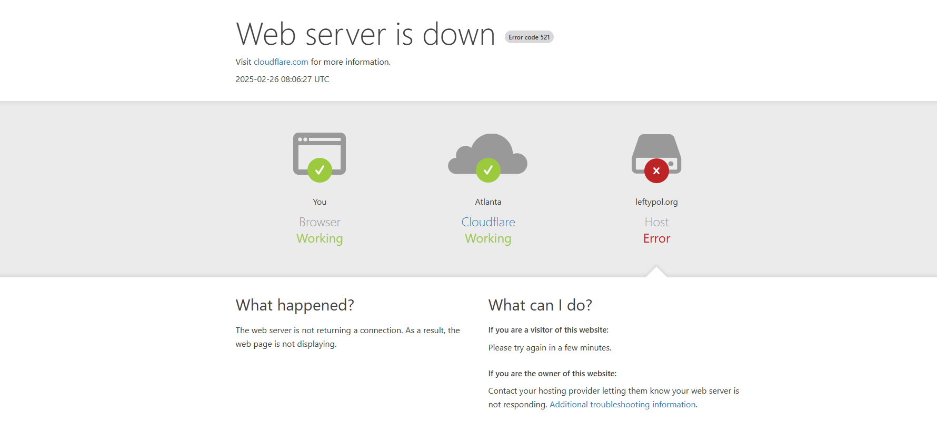The width and height of the screenshot is (937, 421).
Task: Click the leftypol.org host name
Action: (656, 202)
